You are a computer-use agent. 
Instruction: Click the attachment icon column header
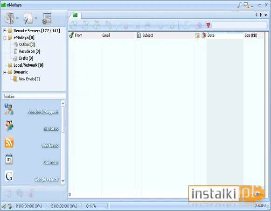(x=139, y=35)
